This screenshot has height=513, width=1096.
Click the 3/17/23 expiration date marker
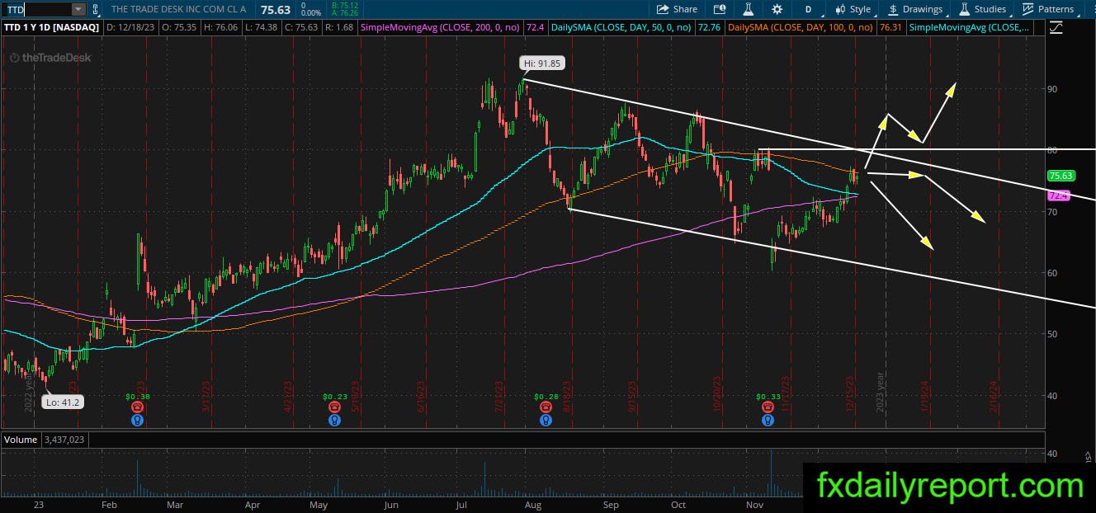(x=207, y=396)
